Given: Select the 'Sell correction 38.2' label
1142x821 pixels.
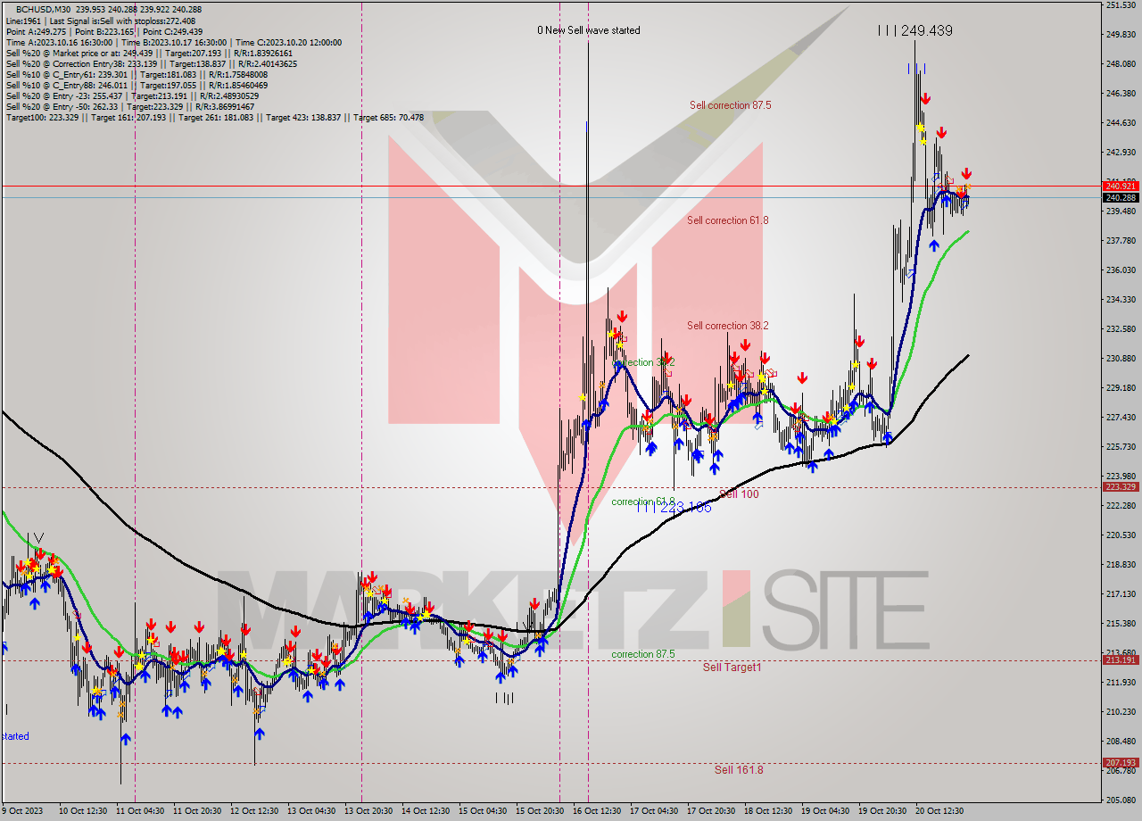Looking at the screenshot, I should (x=727, y=326).
